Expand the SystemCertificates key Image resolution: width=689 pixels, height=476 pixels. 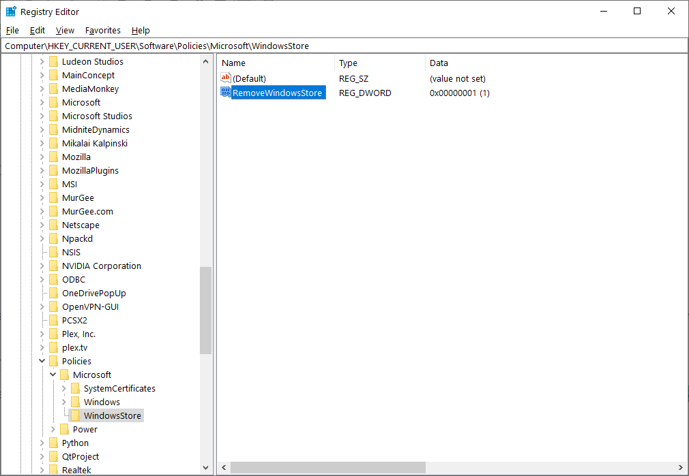tap(64, 388)
